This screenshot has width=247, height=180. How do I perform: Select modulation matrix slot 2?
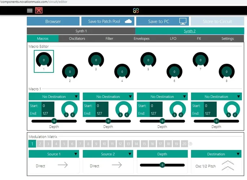point(40,144)
